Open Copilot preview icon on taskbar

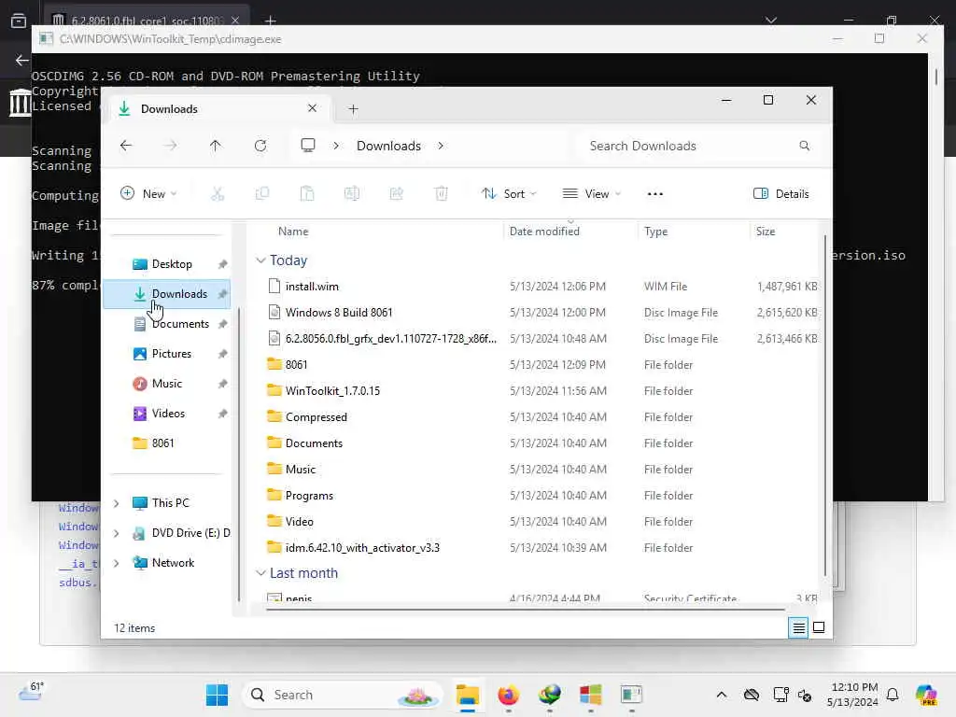[x=926, y=695]
